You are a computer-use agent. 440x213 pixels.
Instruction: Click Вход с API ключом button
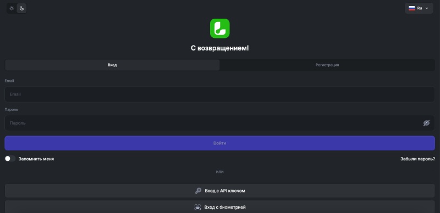219,190
